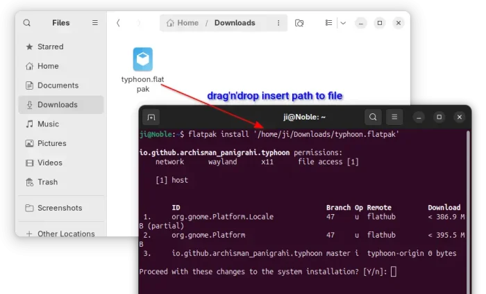Screen dimensions: 486x294
Task: Go back in Files navigation
Action: [x=118, y=23]
